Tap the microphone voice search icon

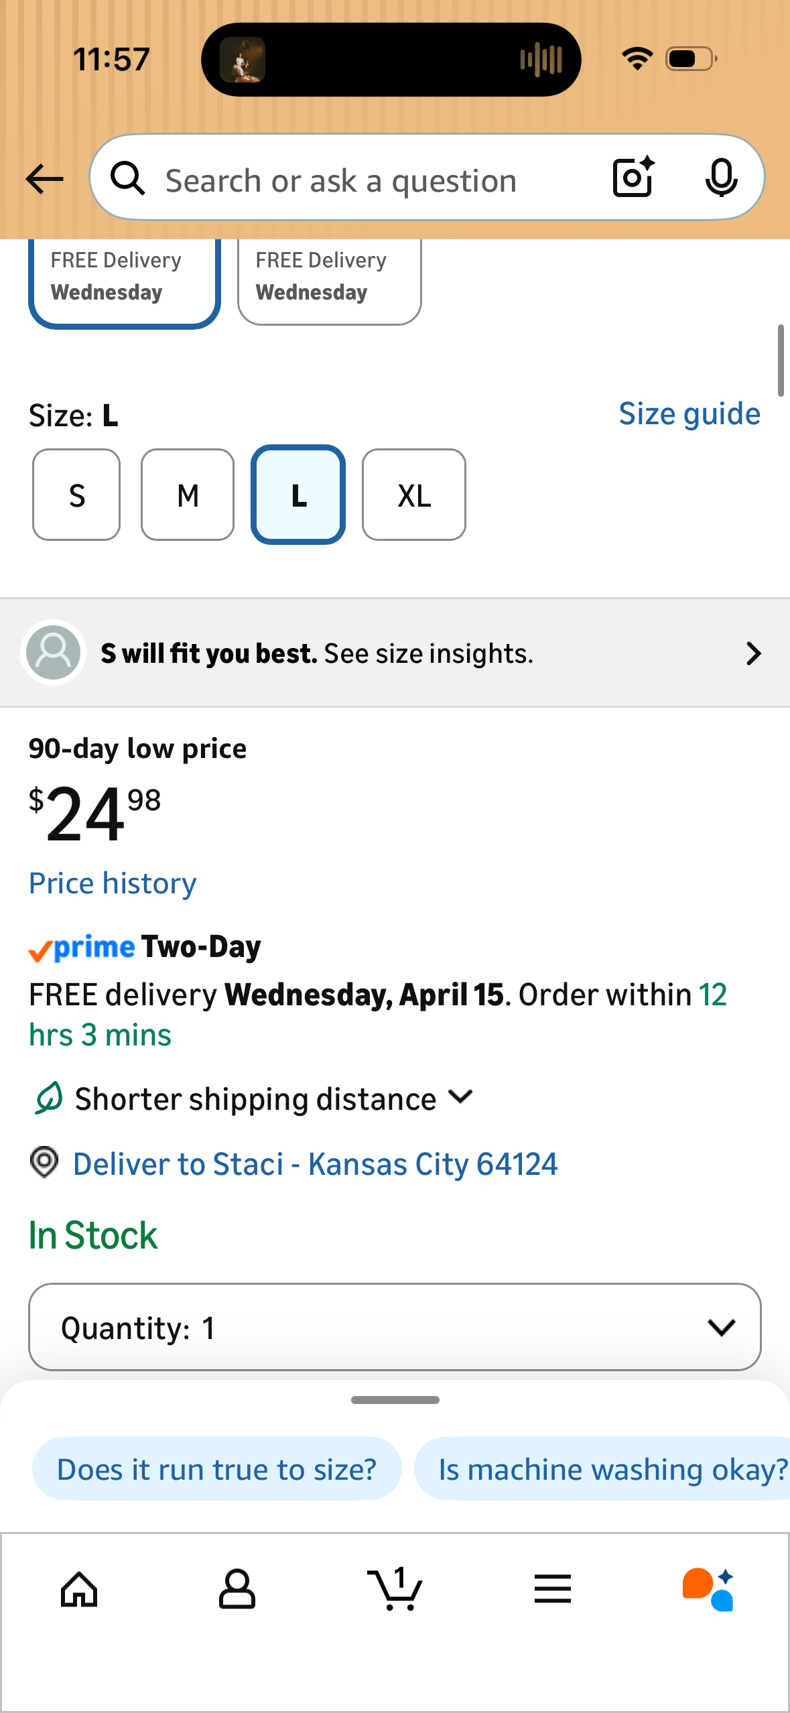click(721, 178)
